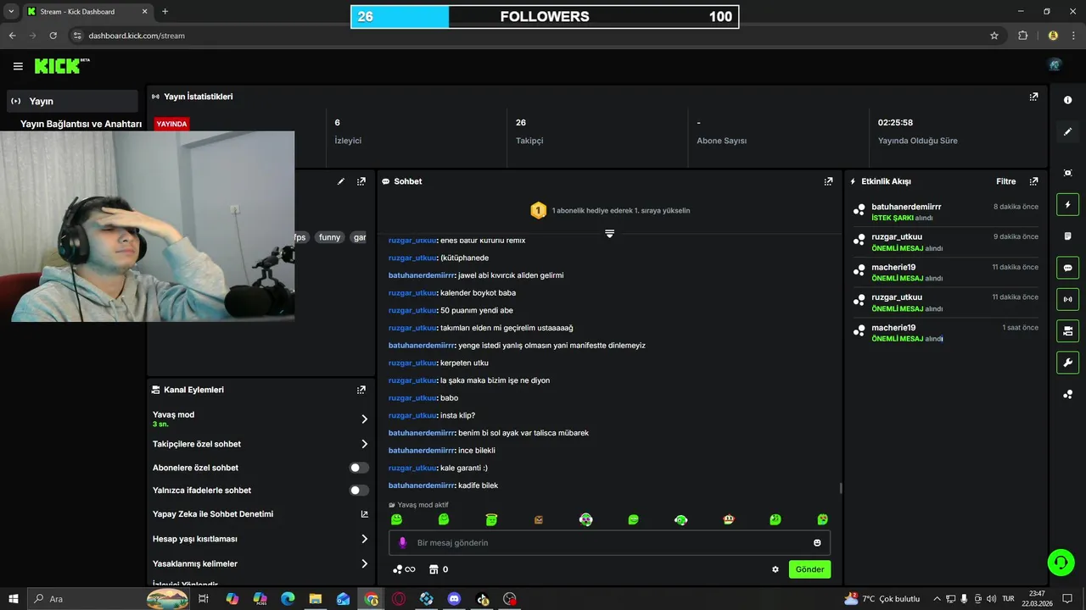Viewport: 1086px width, 610px height.
Task: Click the three-dots icon in right sidebar
Action: (1067, 394)
